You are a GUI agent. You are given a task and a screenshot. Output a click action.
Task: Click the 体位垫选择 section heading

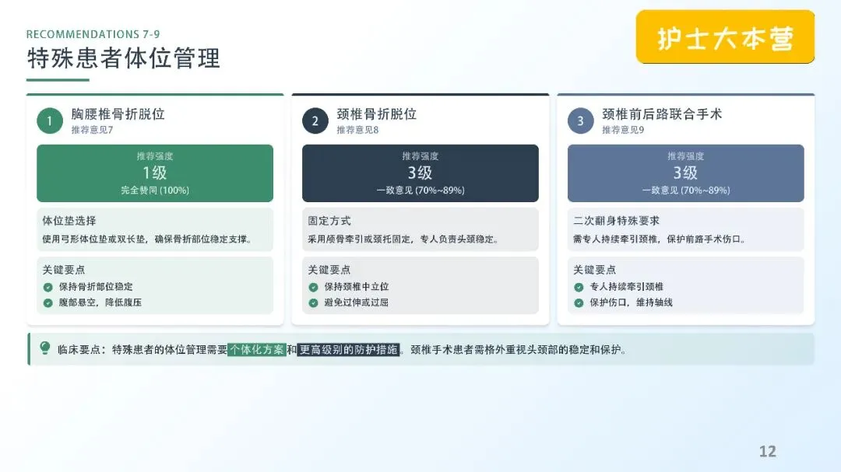[69, 221]
